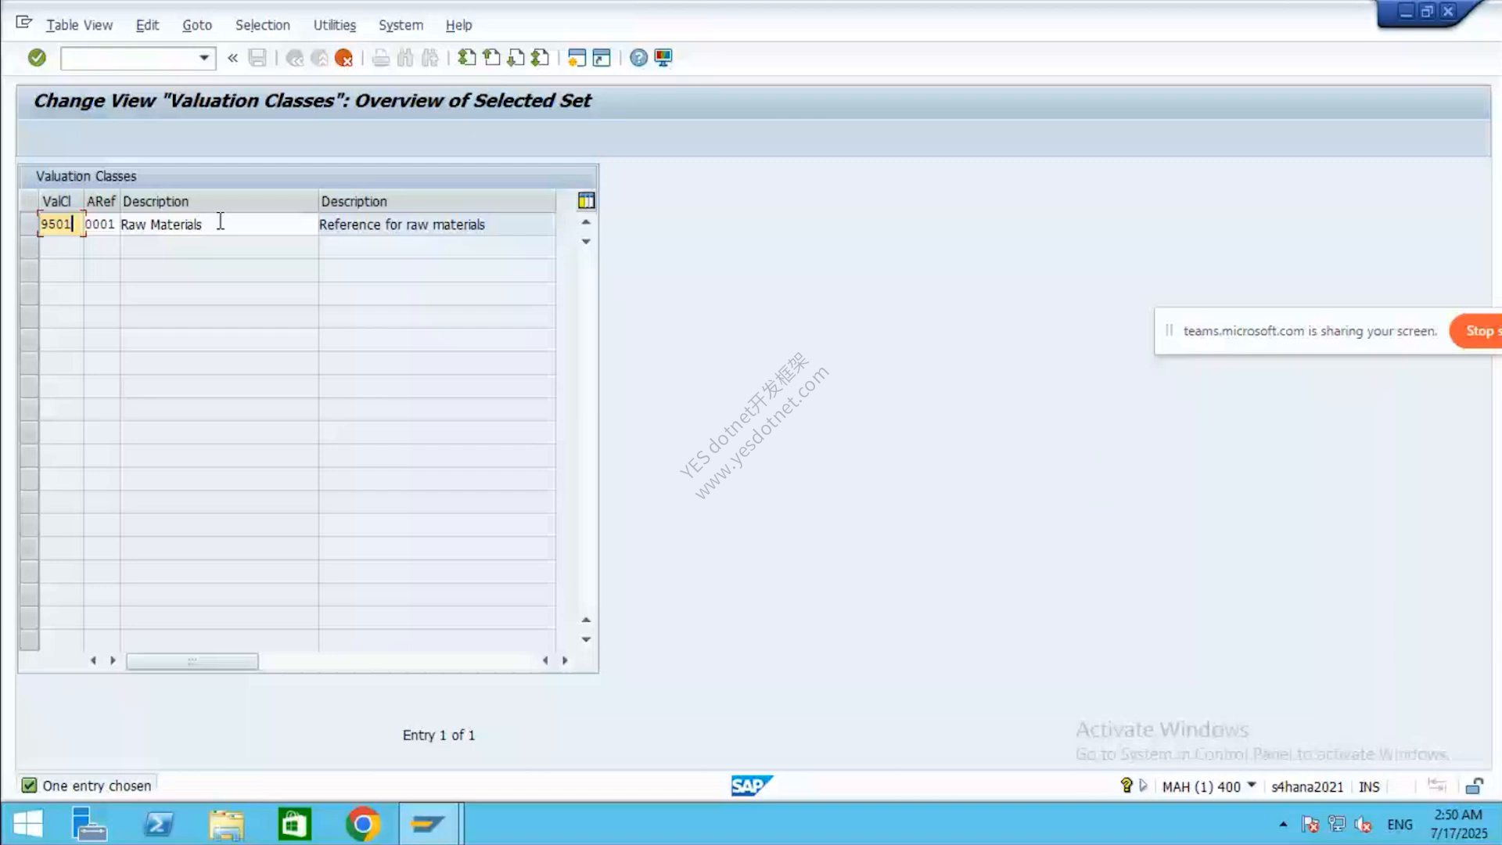The image size is (1502, 845).
Task: Click table vertical scroll down arrow at top
Action: pyautogui.click(x=586, y=242)
